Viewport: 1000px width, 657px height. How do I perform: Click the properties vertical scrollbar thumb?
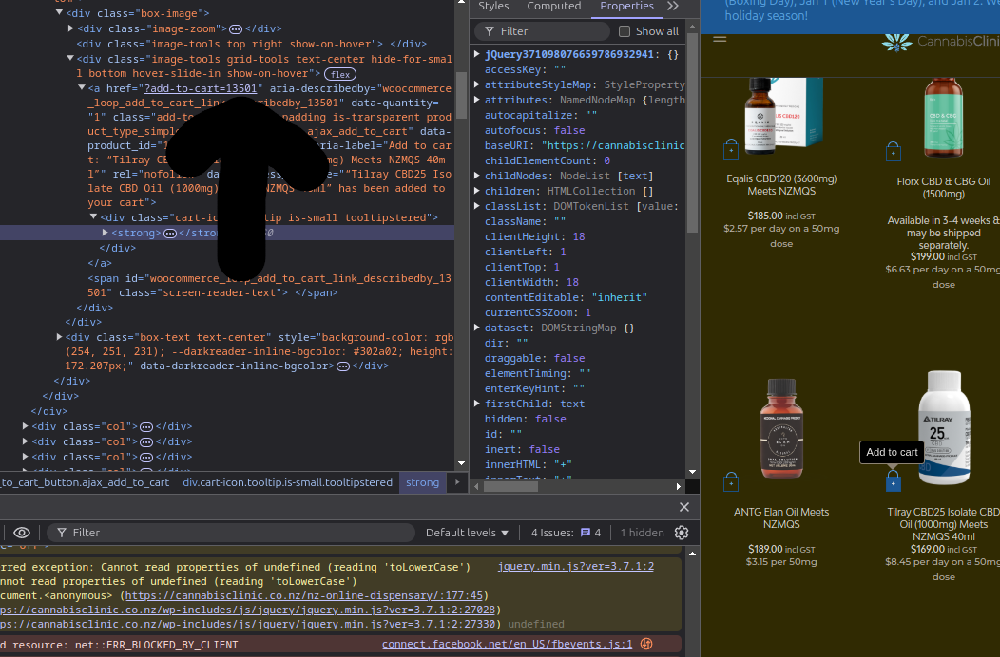click(x=692, y=133)
